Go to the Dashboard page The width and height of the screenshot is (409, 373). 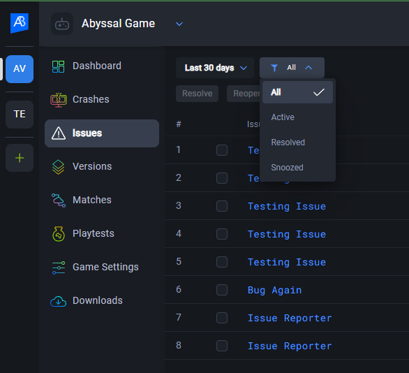click(x=102, y=66)
